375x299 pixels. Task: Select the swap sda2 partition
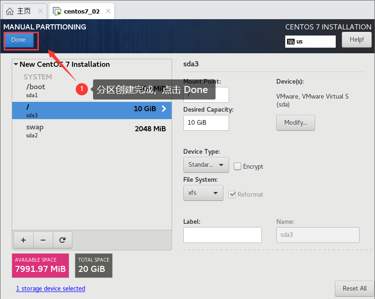coord(92,131)
